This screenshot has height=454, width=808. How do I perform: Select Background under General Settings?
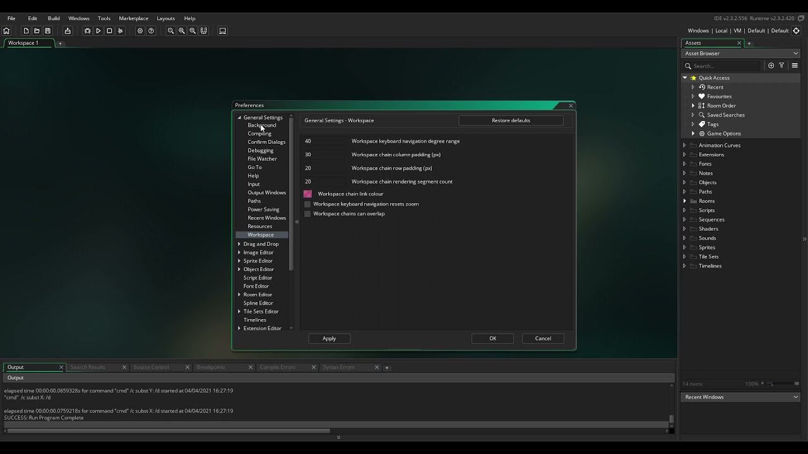coord(262,125)
